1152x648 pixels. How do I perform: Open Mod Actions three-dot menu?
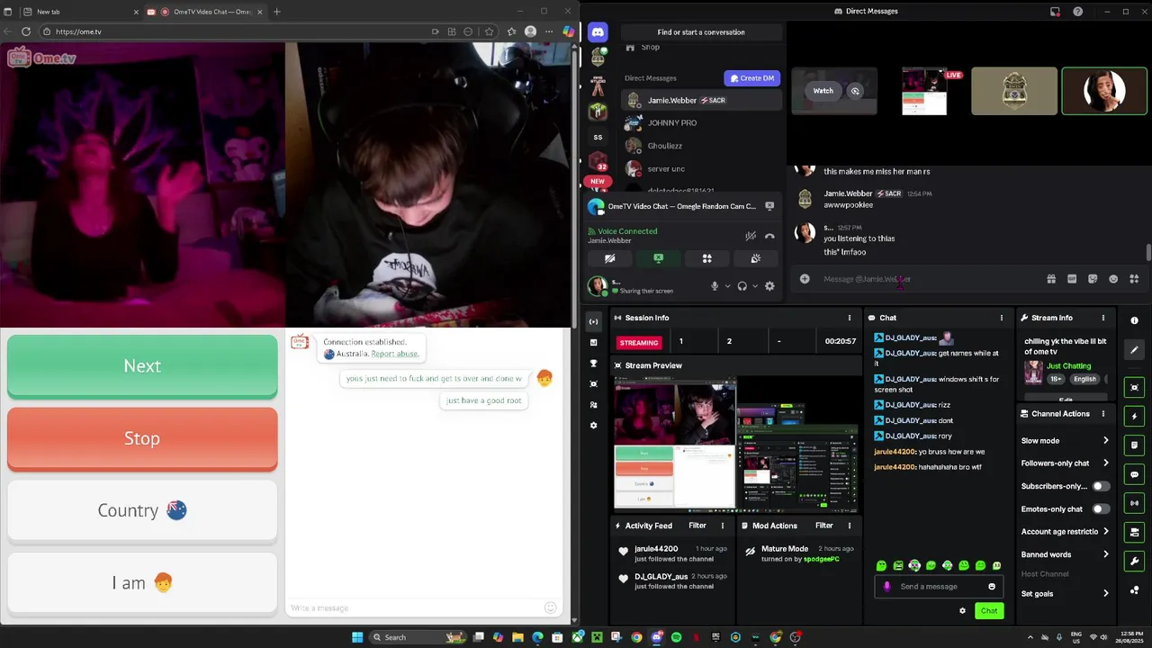(849, 526)
